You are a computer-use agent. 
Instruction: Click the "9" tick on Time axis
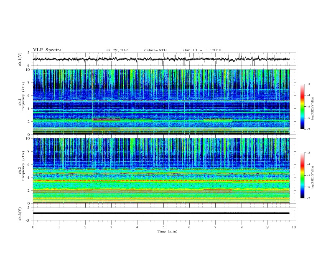[x=267, y=227]
